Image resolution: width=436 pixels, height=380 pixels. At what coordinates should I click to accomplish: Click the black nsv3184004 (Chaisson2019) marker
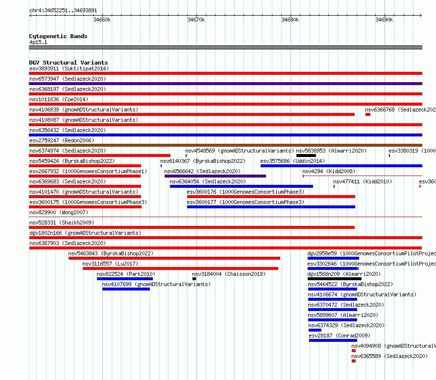tap(194, 279)
